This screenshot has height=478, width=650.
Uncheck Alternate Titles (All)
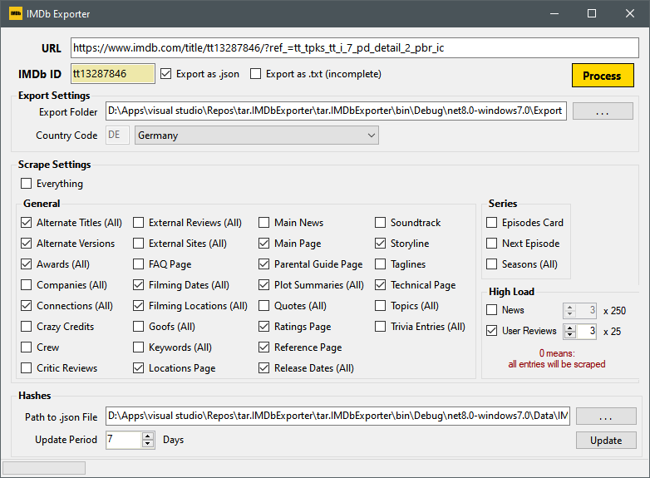26,223
